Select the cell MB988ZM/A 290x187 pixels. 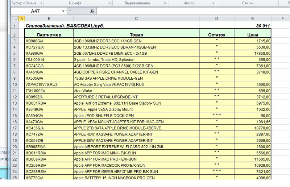[49, 147]
